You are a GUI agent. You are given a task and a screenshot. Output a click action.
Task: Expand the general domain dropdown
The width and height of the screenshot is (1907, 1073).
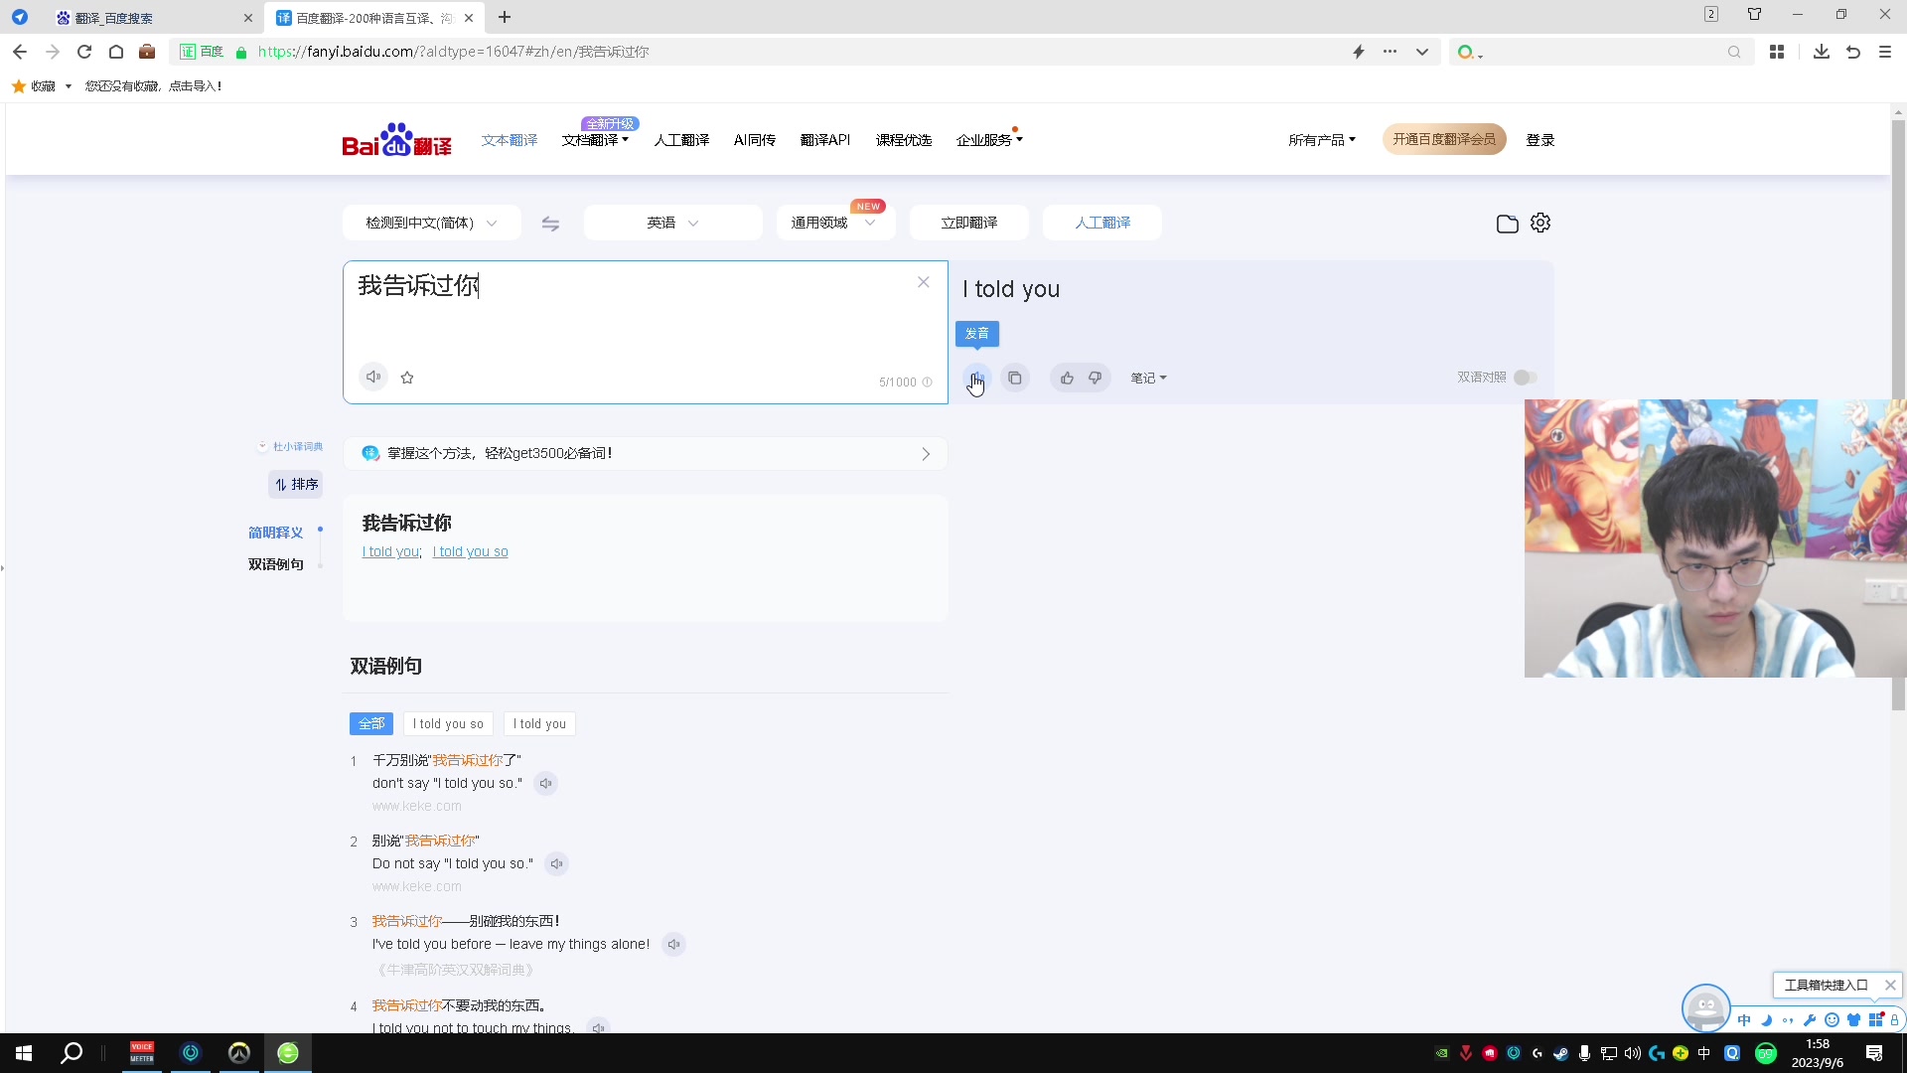835,223
